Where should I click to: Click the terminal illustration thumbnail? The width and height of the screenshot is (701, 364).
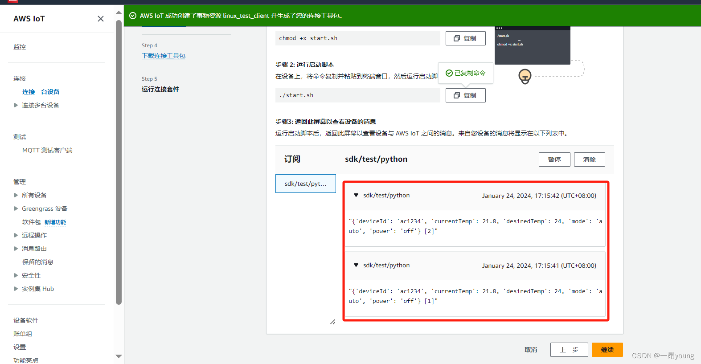tap(533, 45)
